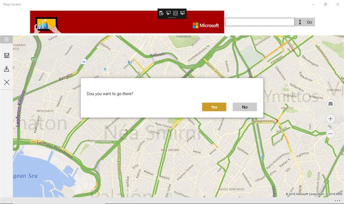Image resolution: width=344 pixels, height=204 pixels.
Task: Zoom out with the minus map button
Action: click(330, 134)
